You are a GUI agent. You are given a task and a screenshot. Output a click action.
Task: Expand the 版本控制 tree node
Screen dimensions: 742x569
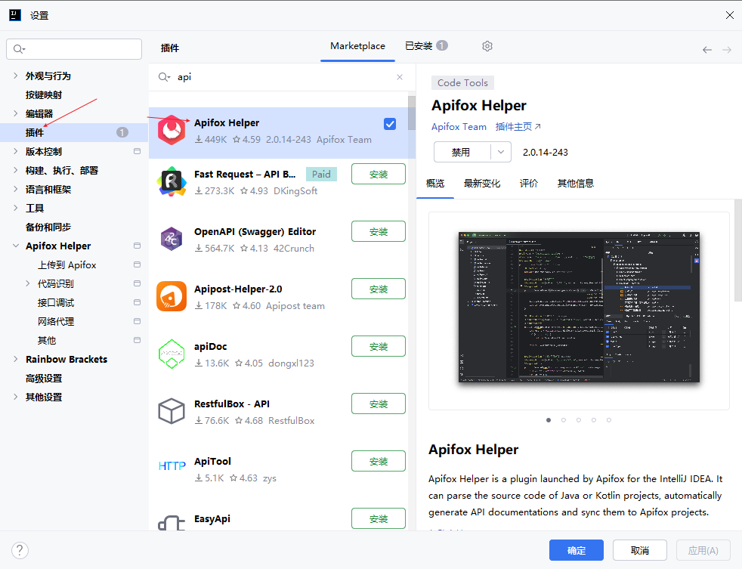pyautogui.click(x=16, y=151)
